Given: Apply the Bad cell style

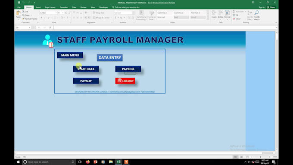Looking at the screenshot, I should (181, 17).
